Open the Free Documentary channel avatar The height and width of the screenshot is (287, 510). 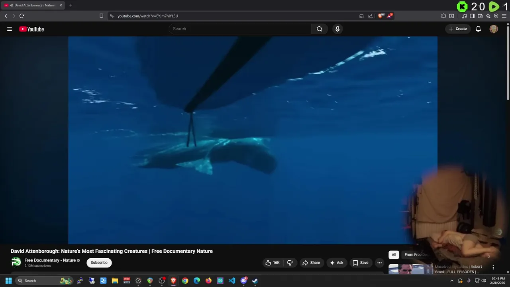pyautogui.click(x=16, y=262)
